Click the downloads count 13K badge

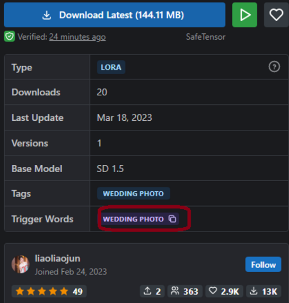pyautogui.click(x=264, y=291)
